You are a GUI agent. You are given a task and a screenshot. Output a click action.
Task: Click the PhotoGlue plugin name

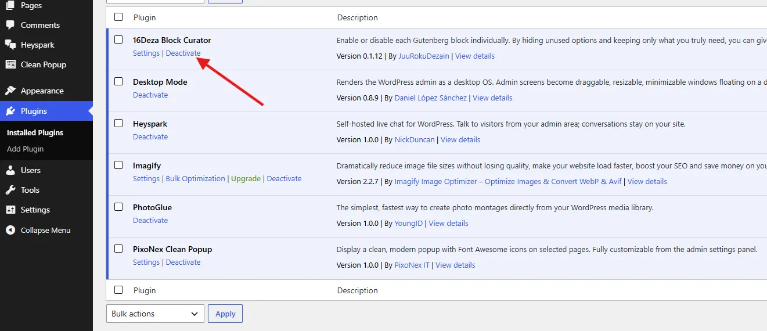tap(152, 207)
